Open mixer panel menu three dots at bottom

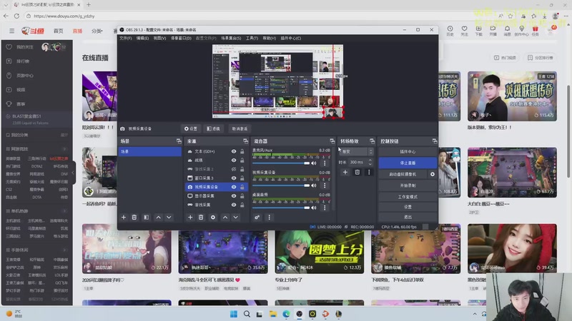[x=270, y=218]
